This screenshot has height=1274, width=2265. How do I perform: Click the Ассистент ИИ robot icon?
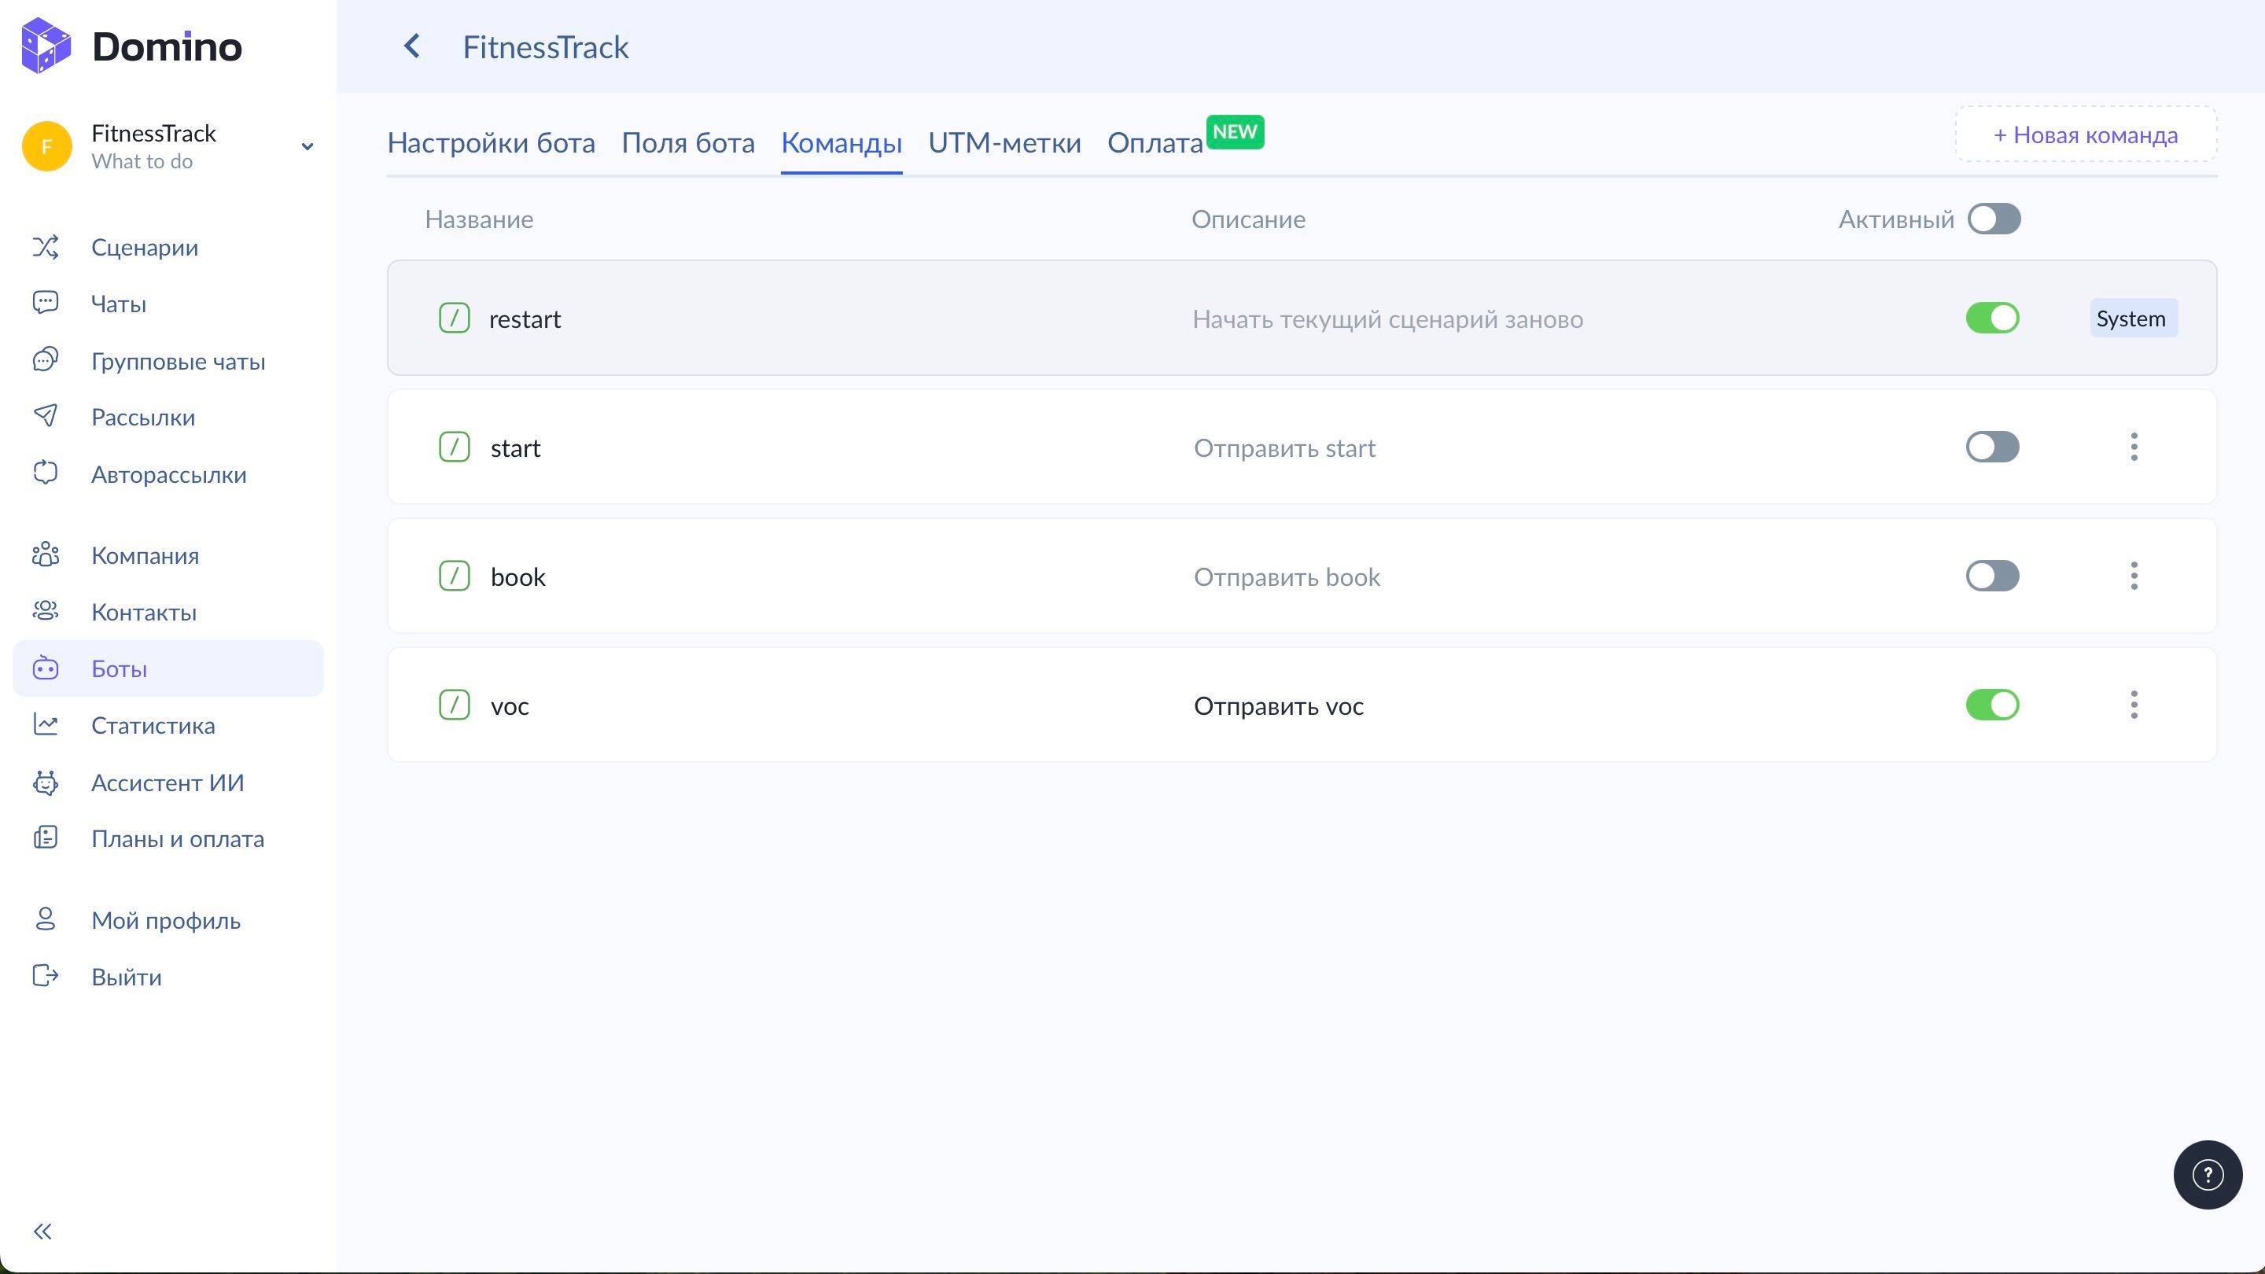[46, 782]
